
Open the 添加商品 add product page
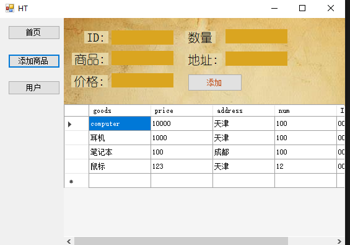[34, 61]
